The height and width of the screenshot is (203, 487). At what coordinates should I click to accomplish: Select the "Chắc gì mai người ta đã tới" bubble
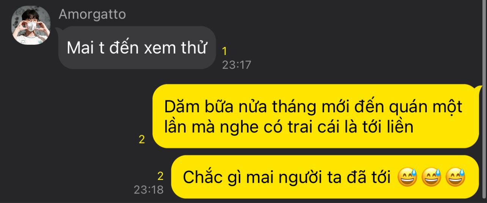click(325, 177)
